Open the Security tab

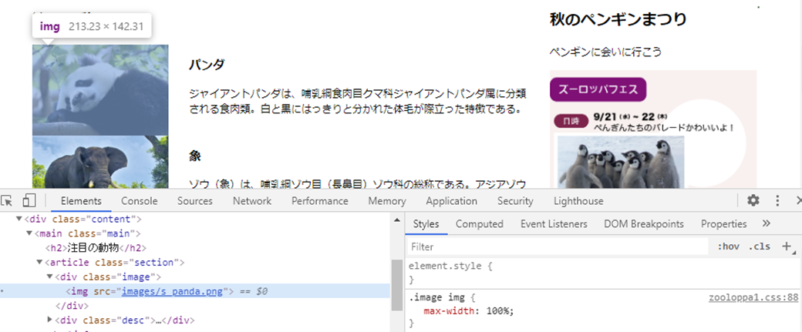point(515,201)
